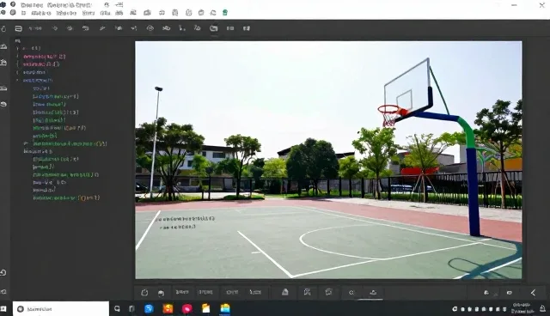
Task: Click the water drop icon in dark toolbar
Action: [3, 28]
